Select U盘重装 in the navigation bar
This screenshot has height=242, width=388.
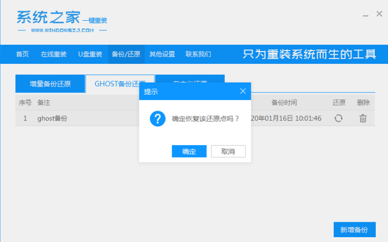[90, 54]
